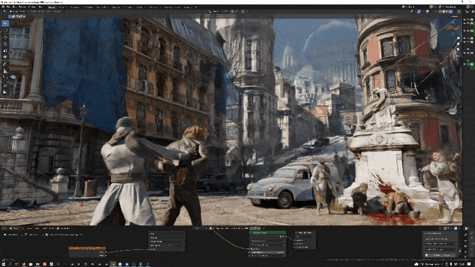Screen dimensions: 475x267
Task: Switch perspective/orthographic with the grid gizmo icon
Action: pyautogui.click(x=459, y=55)
